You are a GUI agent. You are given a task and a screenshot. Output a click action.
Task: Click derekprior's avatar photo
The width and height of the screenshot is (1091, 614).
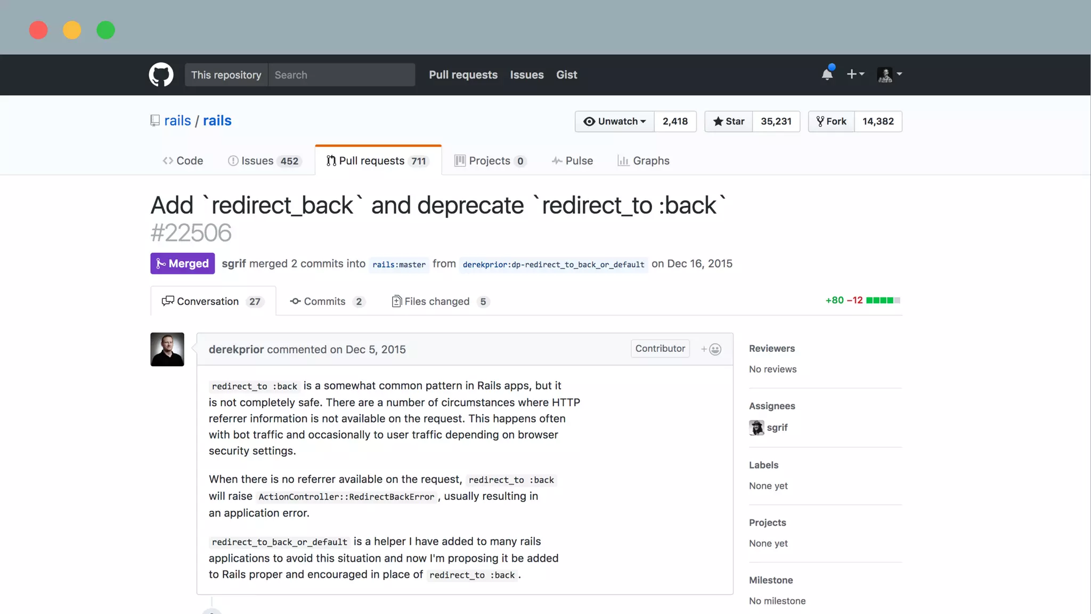click(167, 349)
